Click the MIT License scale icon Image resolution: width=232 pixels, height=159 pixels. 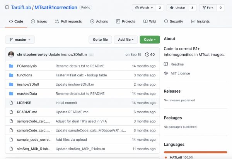pos(166,73)
